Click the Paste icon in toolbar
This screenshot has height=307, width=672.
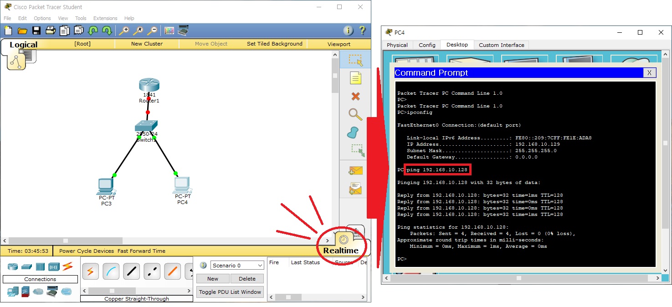(79, 31)
